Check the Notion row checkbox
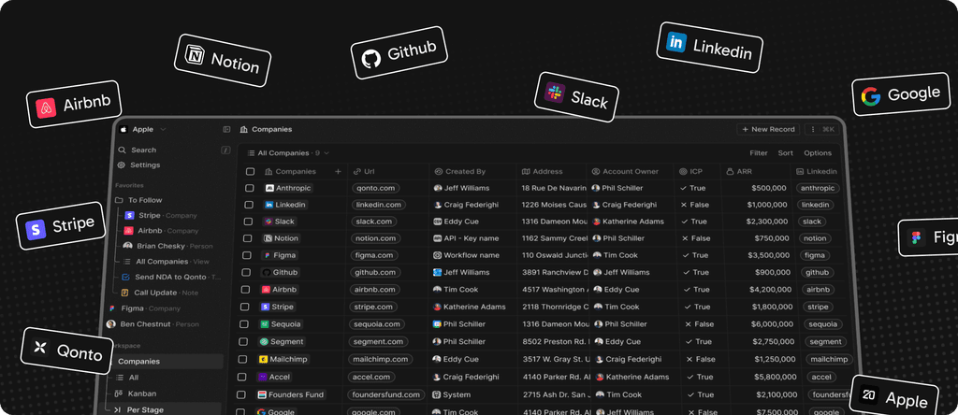Screen dimensions: 958x415 click(247, 238)
